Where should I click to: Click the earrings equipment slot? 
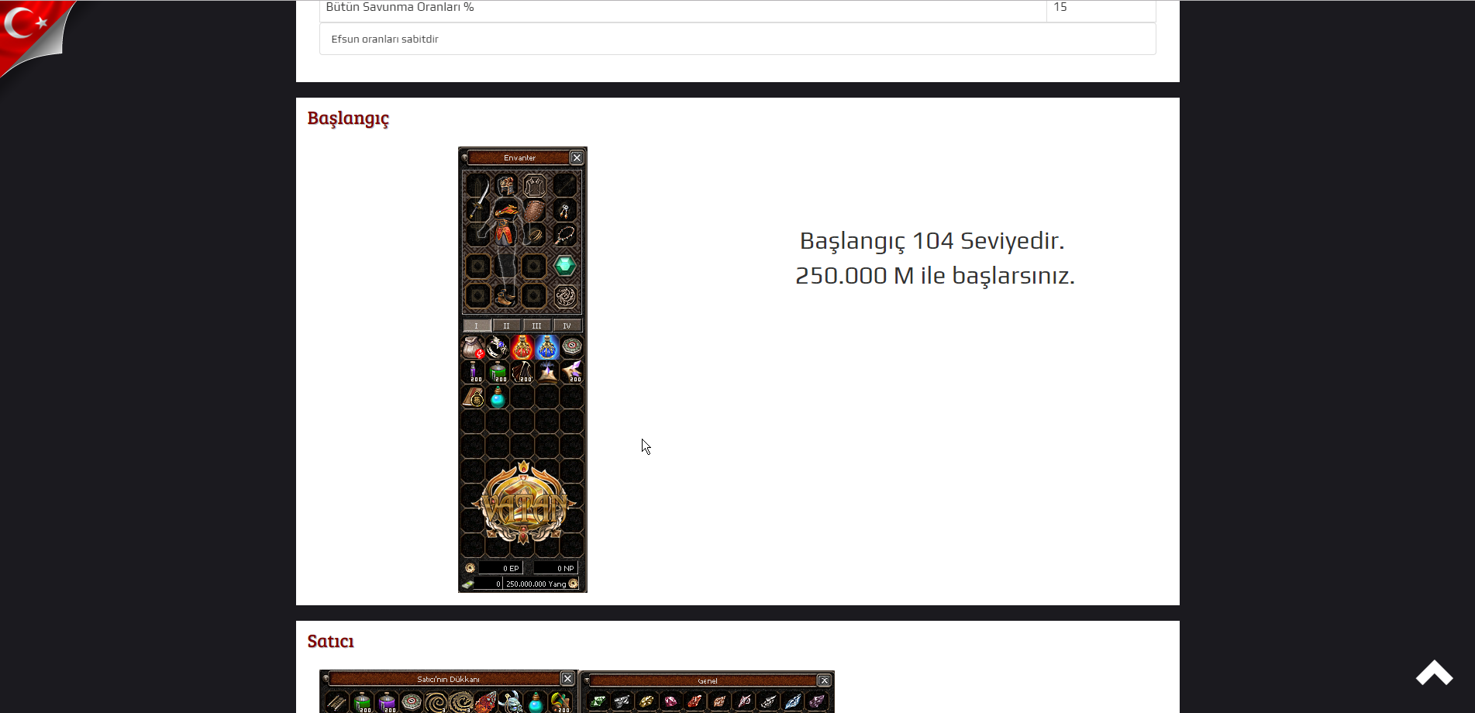564,211
